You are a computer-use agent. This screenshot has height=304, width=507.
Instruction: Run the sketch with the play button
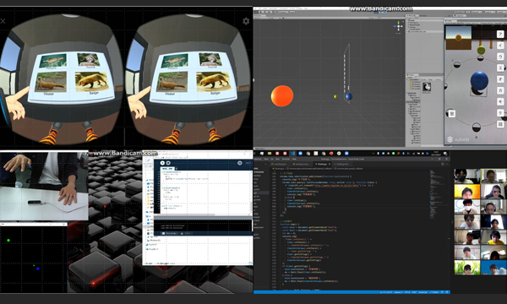162,163
